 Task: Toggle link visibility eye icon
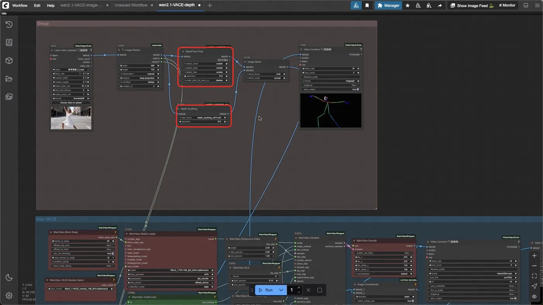pyautogui.click(x=534, y=296)
